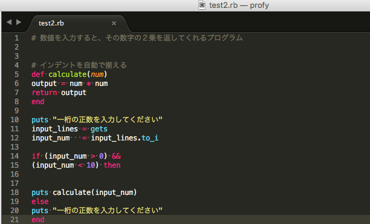The width and height of the screenshot is (370, 224).
Task: Go forward with the right arrow
Action: pos(19,22)
